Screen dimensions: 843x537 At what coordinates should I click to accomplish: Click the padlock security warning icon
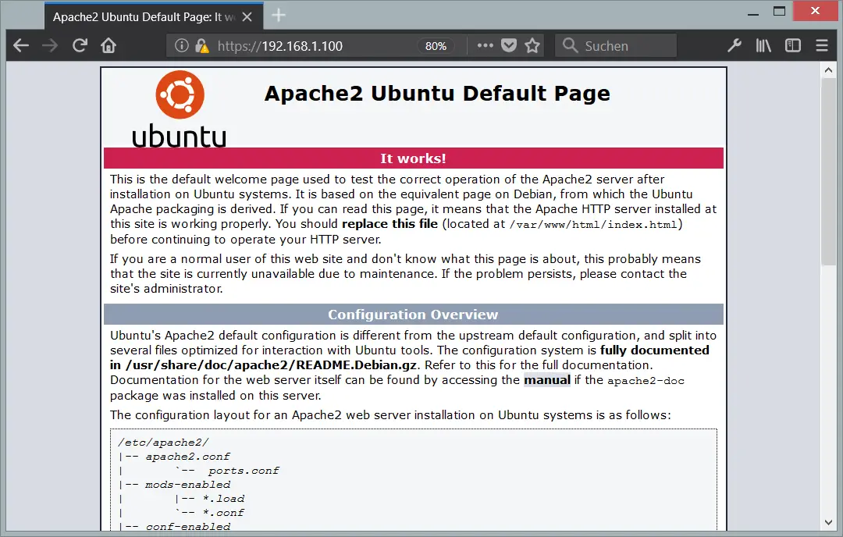click(x=202, y=46)
